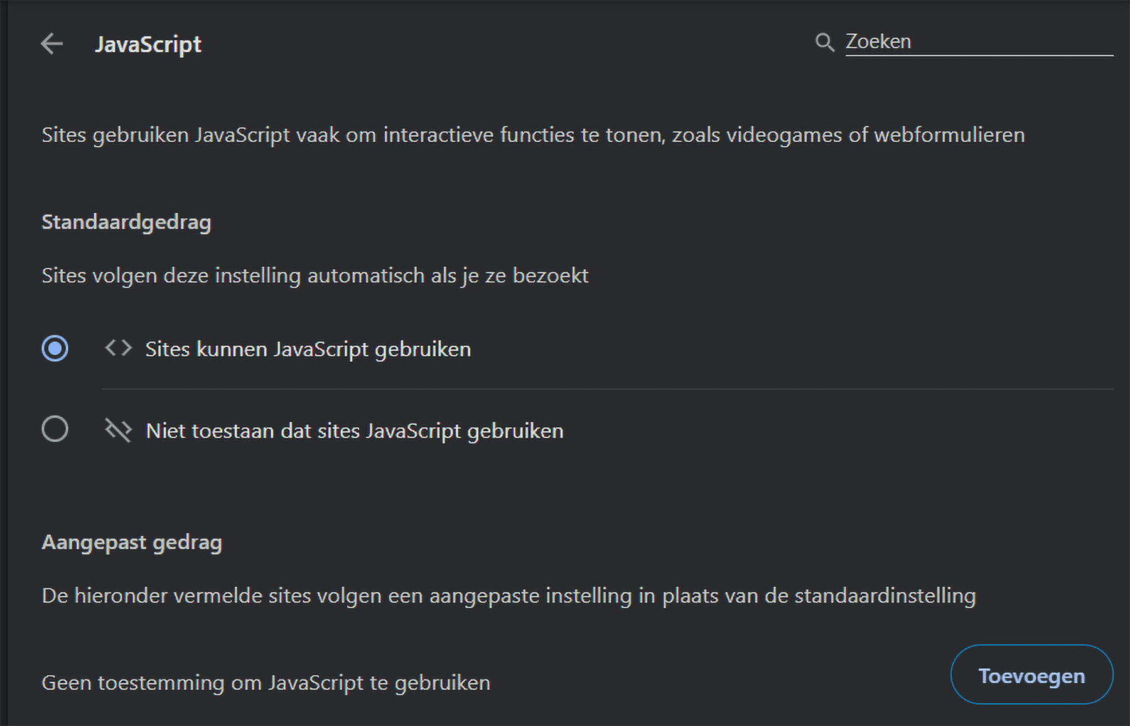Click the 'Sites kunnen JavaScript gebruiken' label text
This screenshot has height=726, width=1130.
[308, 349]
